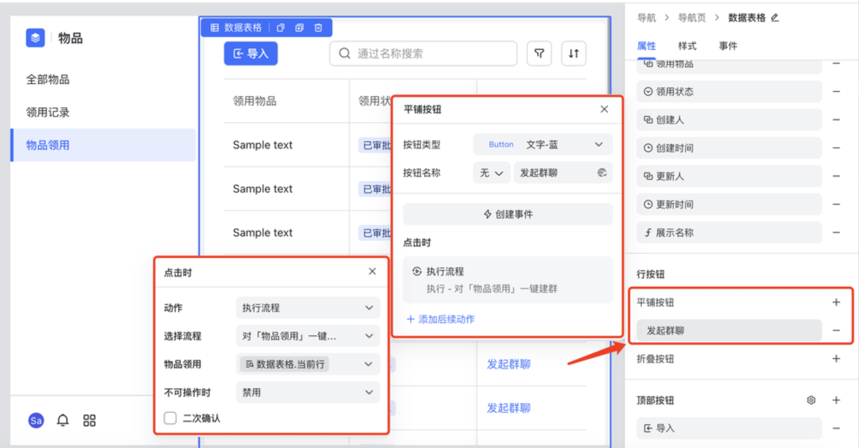Toggle the 二次确认 checkbox

(170, 418)
